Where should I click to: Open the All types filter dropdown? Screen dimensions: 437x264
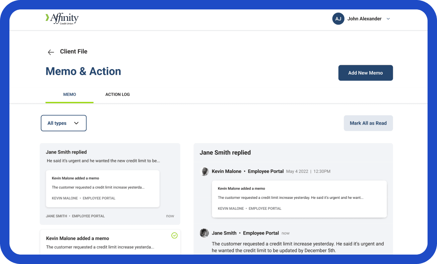point(63,123)
